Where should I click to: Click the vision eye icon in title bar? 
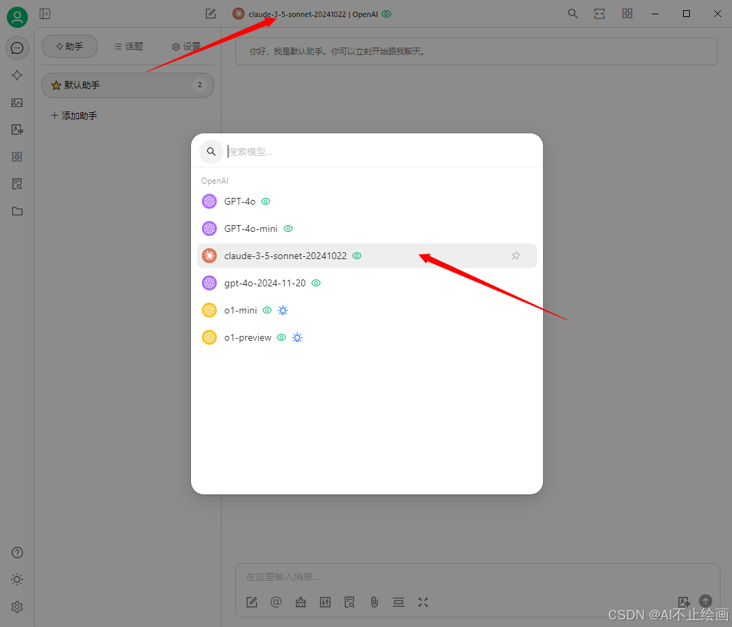(387, 14)
